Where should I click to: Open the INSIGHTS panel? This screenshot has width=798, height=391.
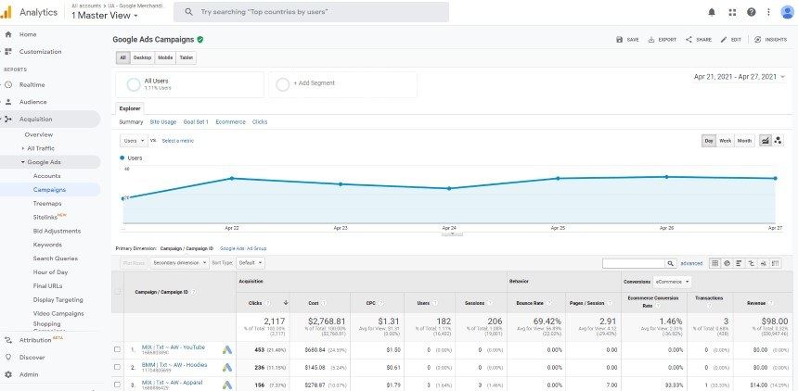[x=770, y=40]
